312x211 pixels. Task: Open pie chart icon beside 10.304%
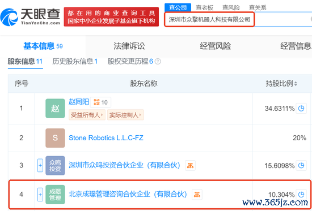tap(301, 195)
